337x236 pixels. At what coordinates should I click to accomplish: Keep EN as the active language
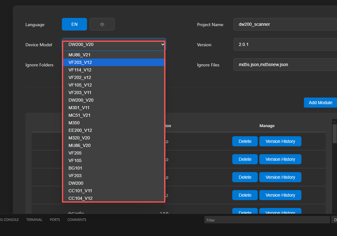coord(74,24)
